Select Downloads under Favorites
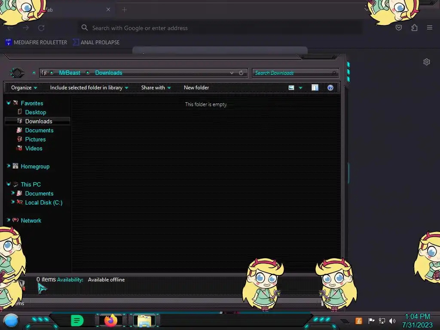The height and width of the screenshot is (330, 440). [x=39, y=121]
